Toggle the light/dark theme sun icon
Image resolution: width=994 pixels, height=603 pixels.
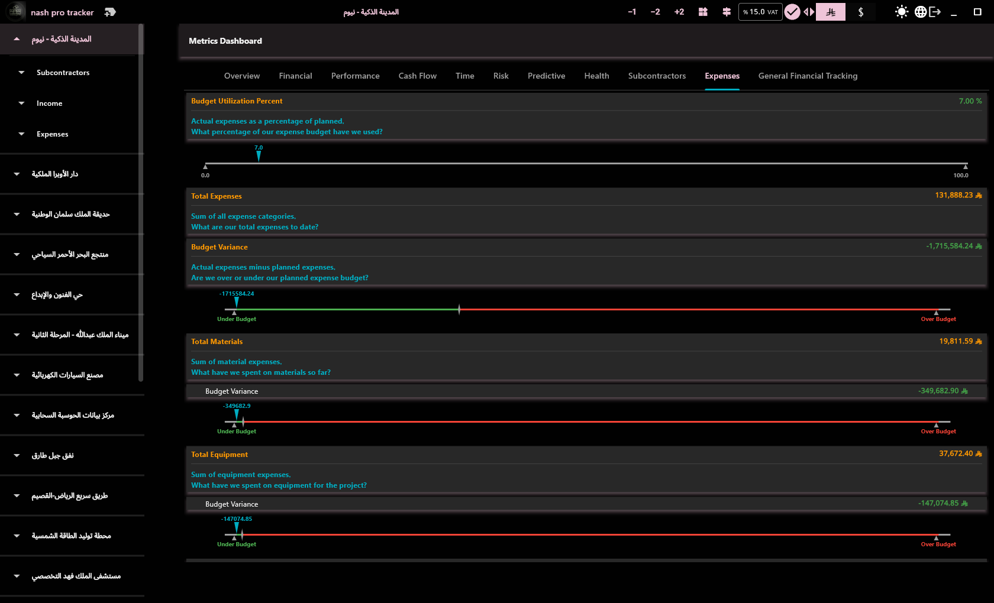pyautogui.click(x=901, y=12)
